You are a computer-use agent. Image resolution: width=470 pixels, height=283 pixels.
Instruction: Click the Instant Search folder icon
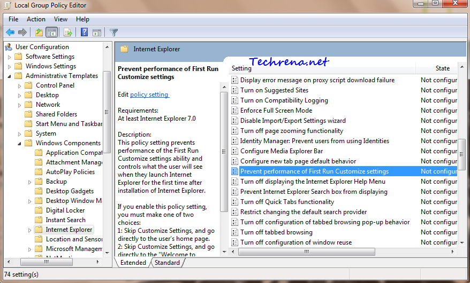pyautogui.click(x=39, y=220)
